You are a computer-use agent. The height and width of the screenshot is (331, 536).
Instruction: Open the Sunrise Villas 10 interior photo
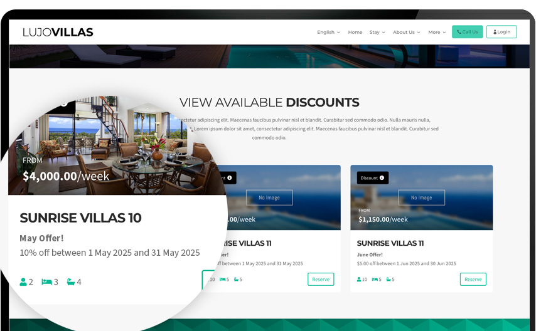(116, 145)
